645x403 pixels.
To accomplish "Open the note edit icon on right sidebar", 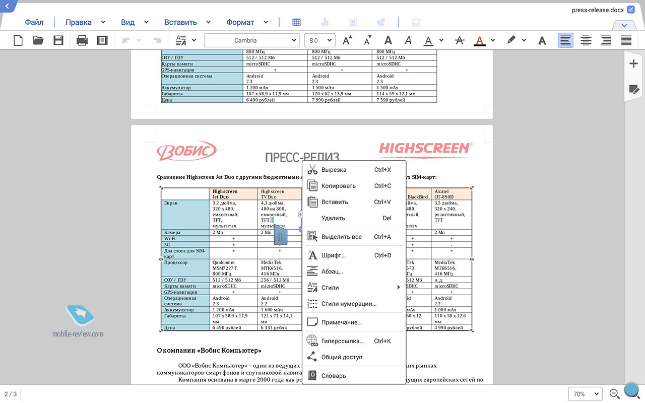I will (x=634, y=90).
